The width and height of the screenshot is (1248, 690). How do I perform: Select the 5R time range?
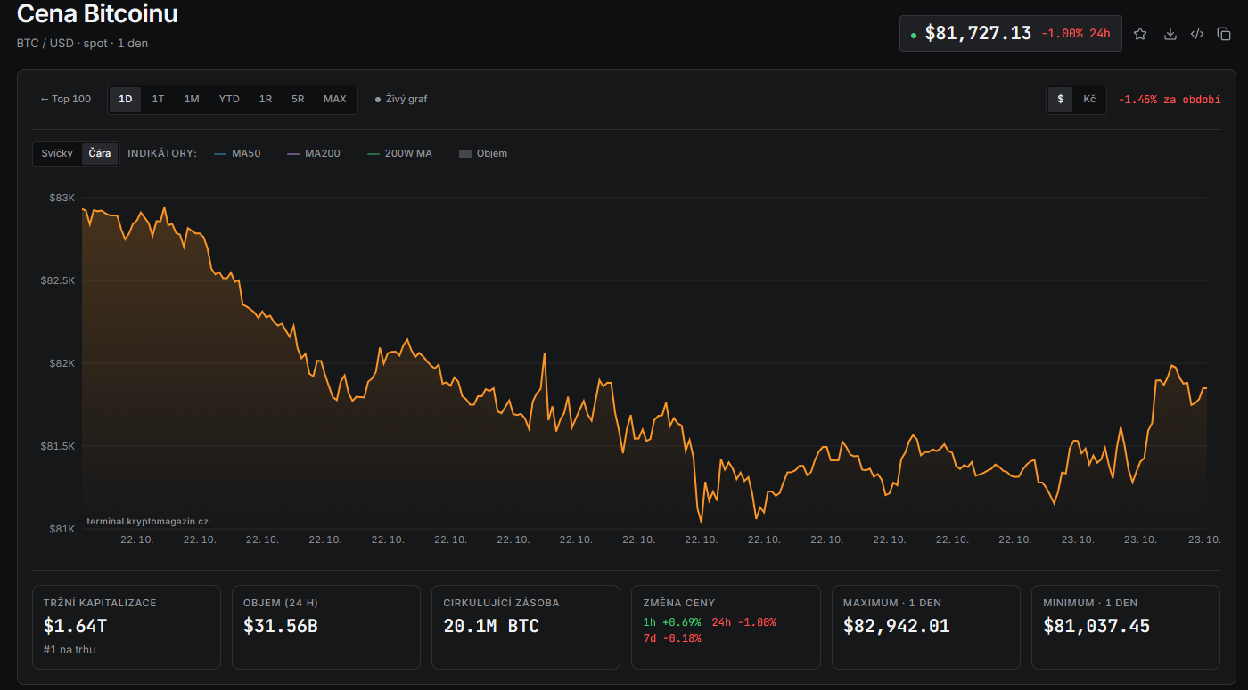point(298,99)
